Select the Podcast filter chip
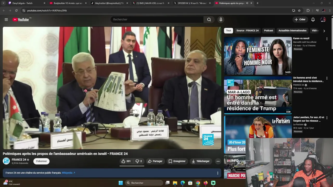This screenshot has height=187, width=333. point(268,31)
